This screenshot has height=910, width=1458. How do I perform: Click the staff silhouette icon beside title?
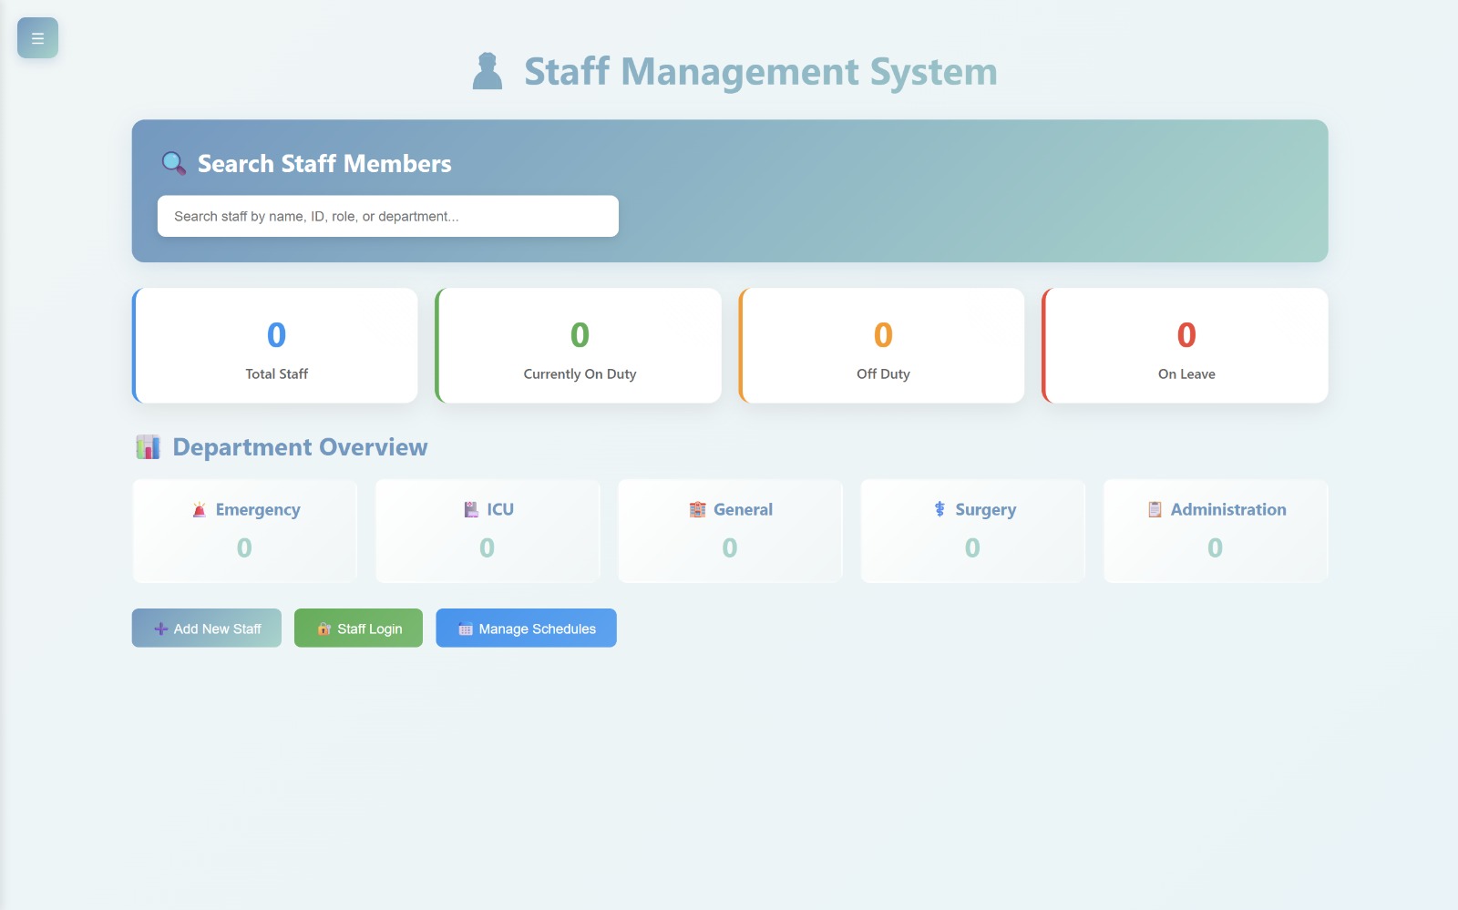coord(488,71)
